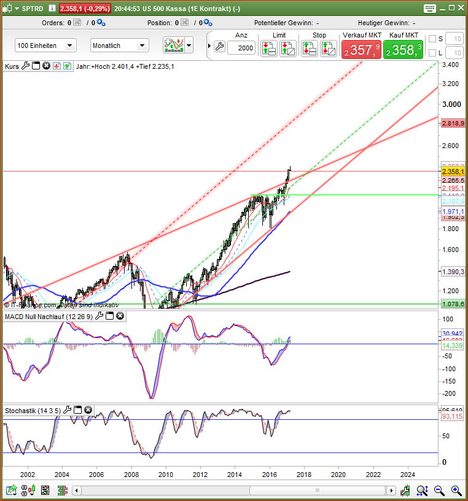Close position icon next to Position: 0
The height and width of the screenshot is (501, 468).
[184, 22]
